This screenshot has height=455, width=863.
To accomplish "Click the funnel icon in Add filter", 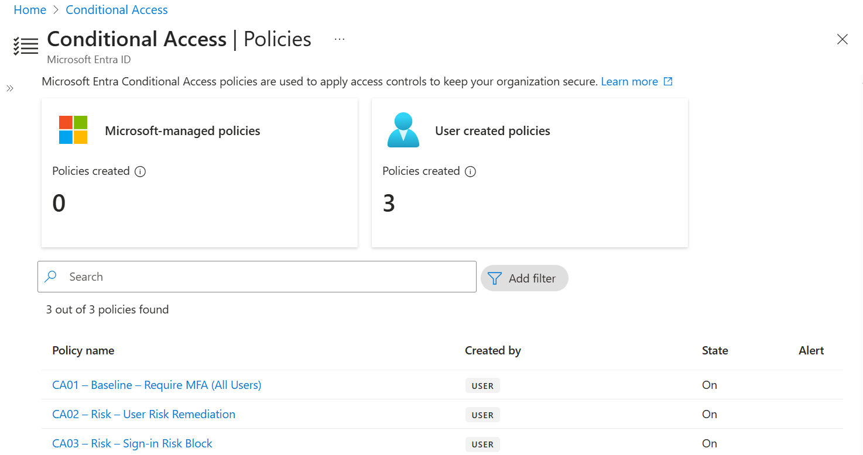I will click(x=495, y=278).
